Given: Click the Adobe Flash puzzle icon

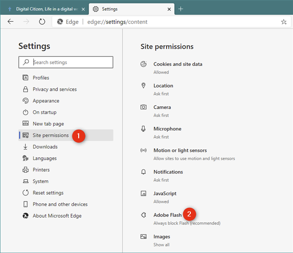Looking at the screenshot, I should click(x=143, y=215).
